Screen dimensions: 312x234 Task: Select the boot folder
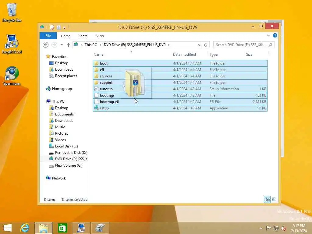(180, 63)
